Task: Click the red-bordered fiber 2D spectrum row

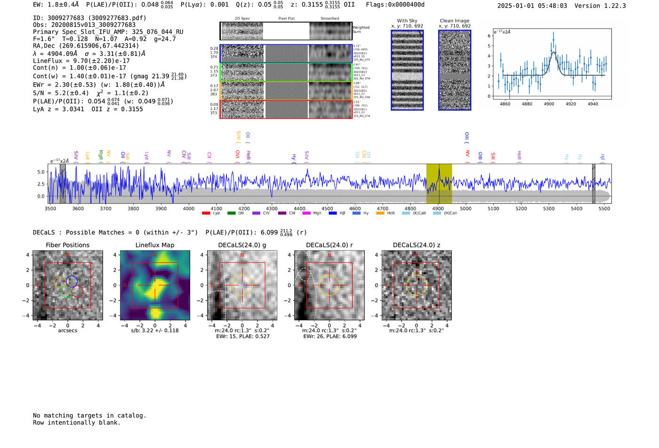Action: coord(286,109)
